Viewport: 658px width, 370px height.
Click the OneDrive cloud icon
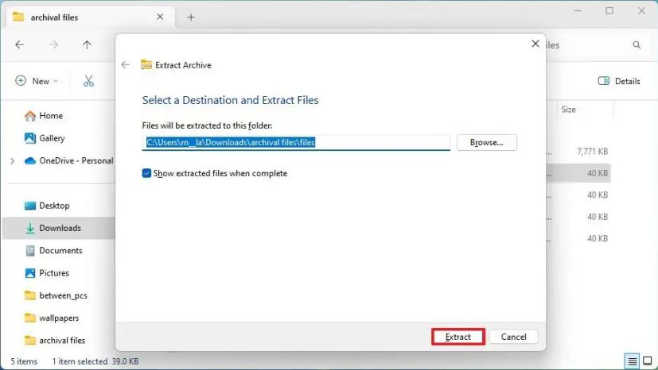(x=29, y=160)
